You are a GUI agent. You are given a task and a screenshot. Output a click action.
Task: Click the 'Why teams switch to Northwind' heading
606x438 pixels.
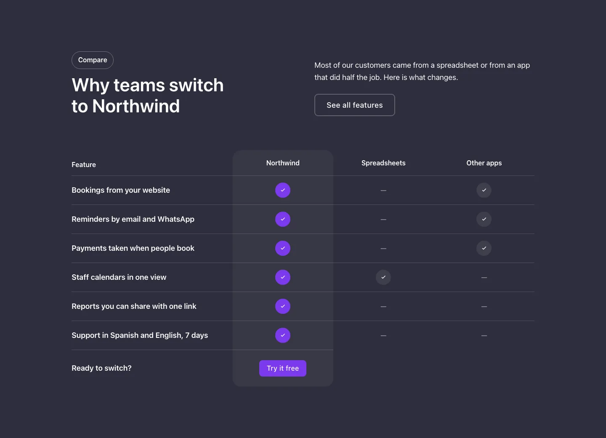tap(147, 96)
